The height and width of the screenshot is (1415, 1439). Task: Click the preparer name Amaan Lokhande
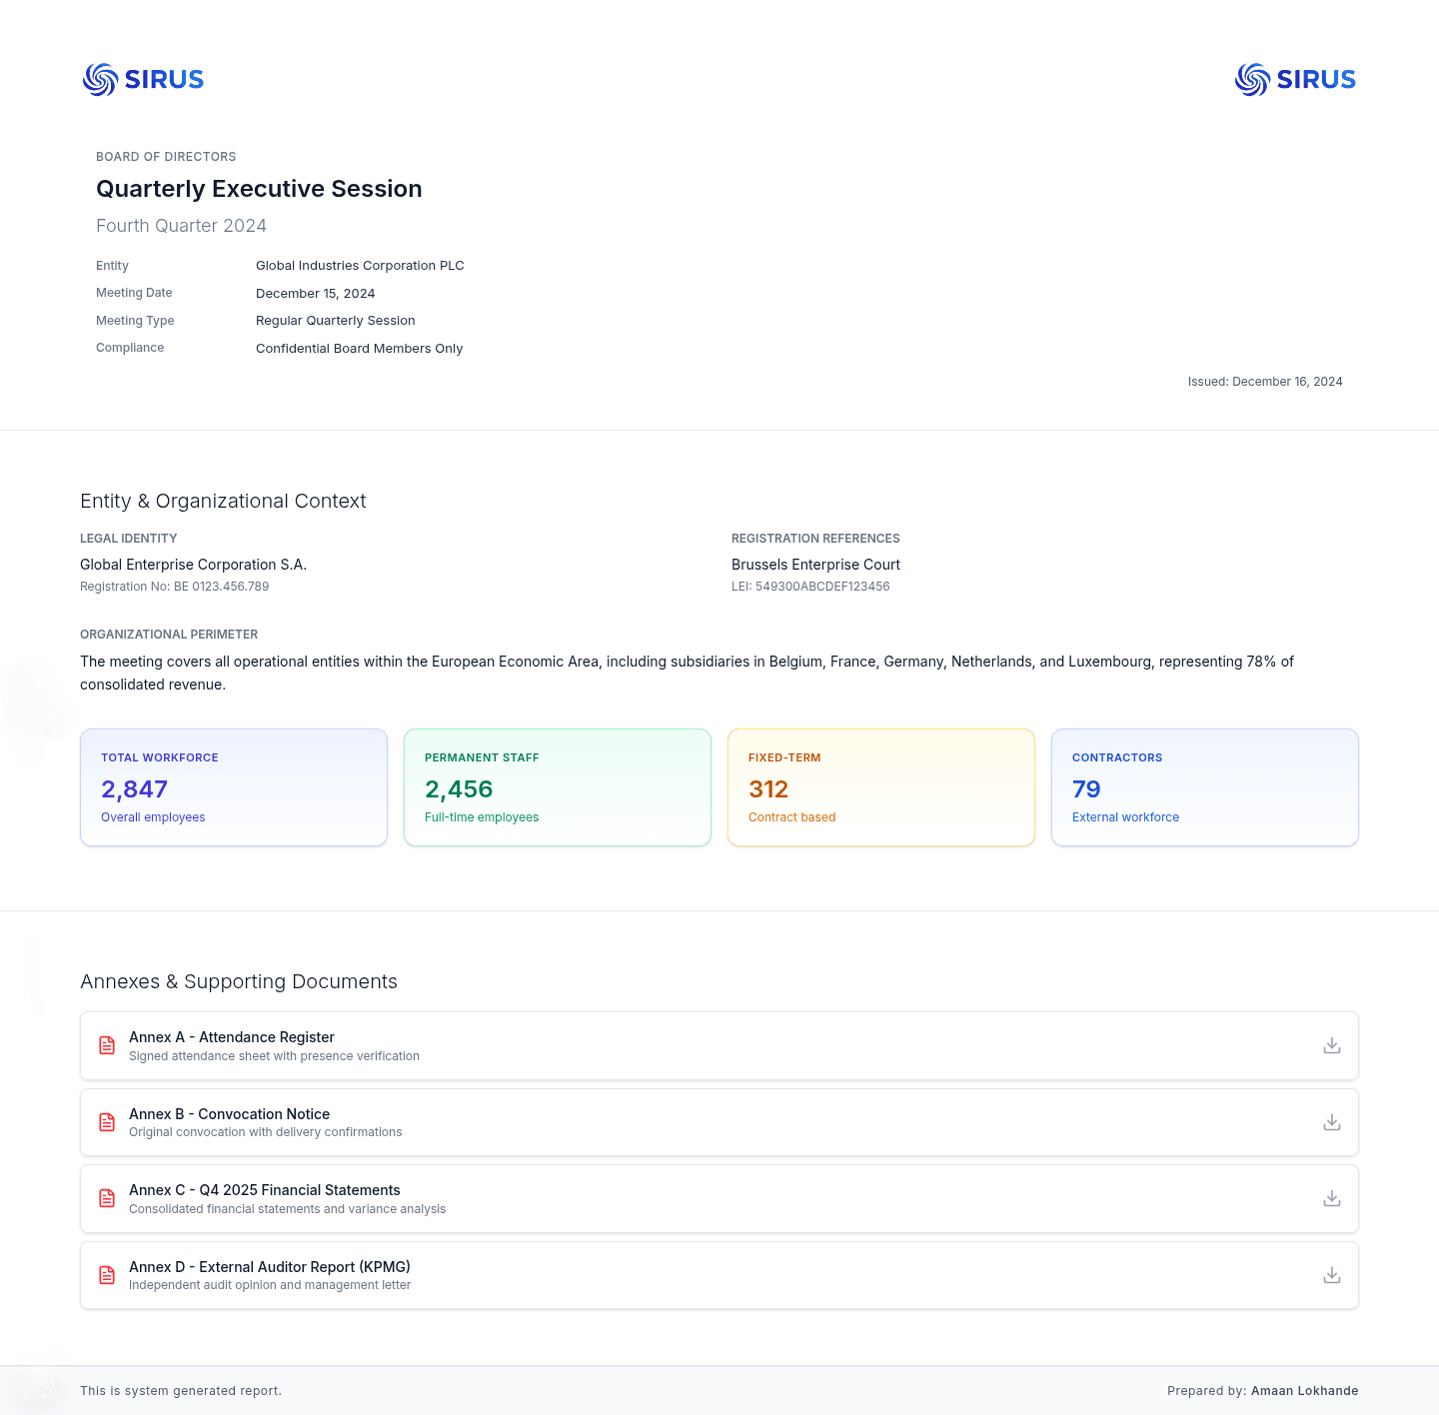point(1304,1390)
